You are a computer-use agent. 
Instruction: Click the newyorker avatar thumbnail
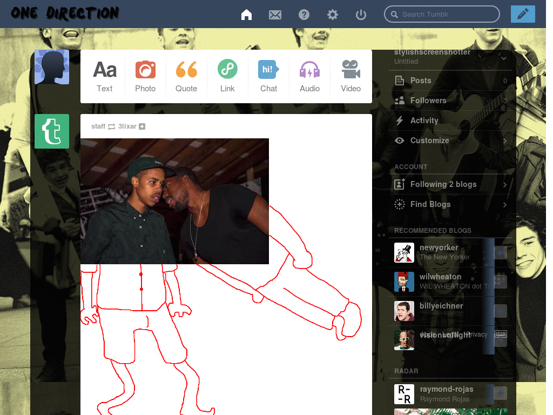[404, 253]
